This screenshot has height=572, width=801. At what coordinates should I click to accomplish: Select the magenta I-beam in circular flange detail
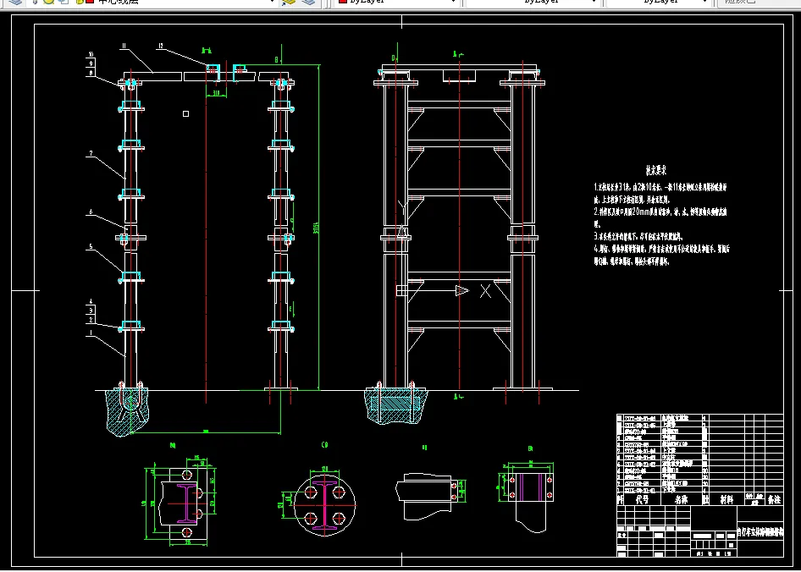[x=325, y=505]
